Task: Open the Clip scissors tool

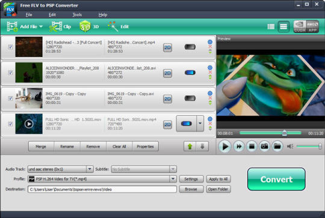Action: [60, 26]
